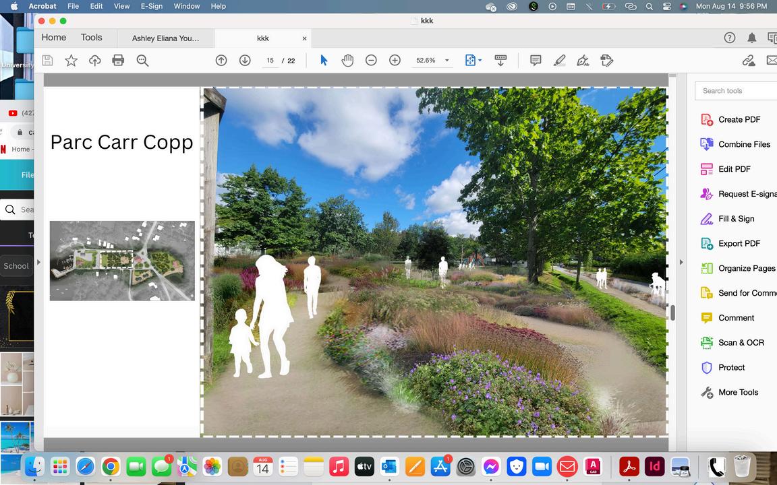Collapse the right tools pane
Screen dimensions: 777x485
(681, 262)
